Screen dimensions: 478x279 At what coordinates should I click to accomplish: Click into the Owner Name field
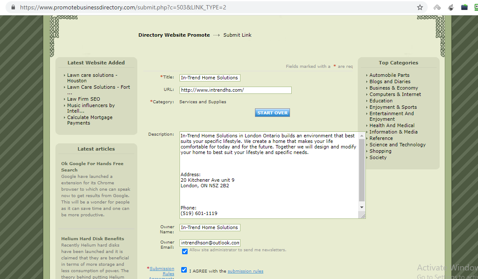[210, 227]
